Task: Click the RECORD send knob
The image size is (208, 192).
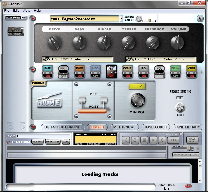Action: point(180,107)
